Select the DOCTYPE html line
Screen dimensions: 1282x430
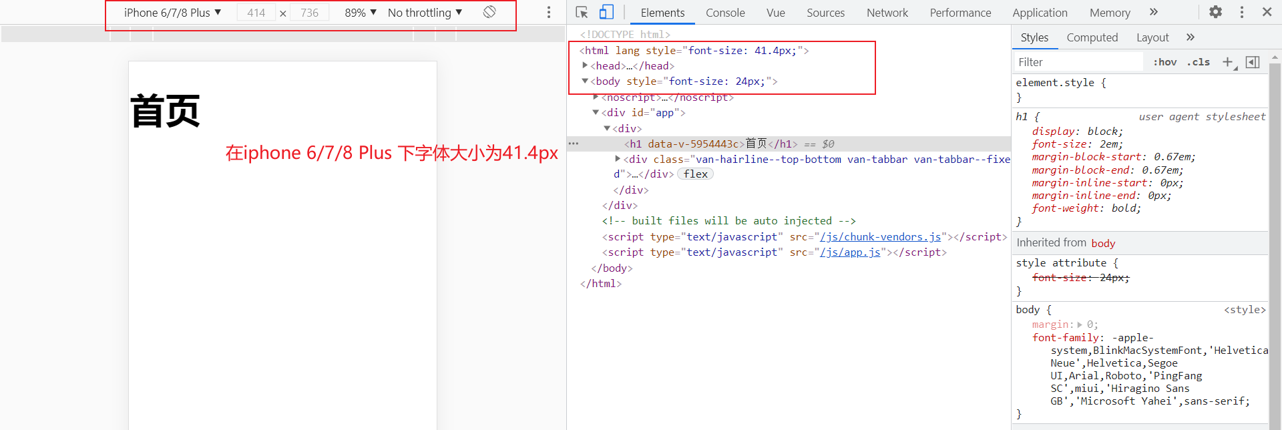(x=625, y=35)
